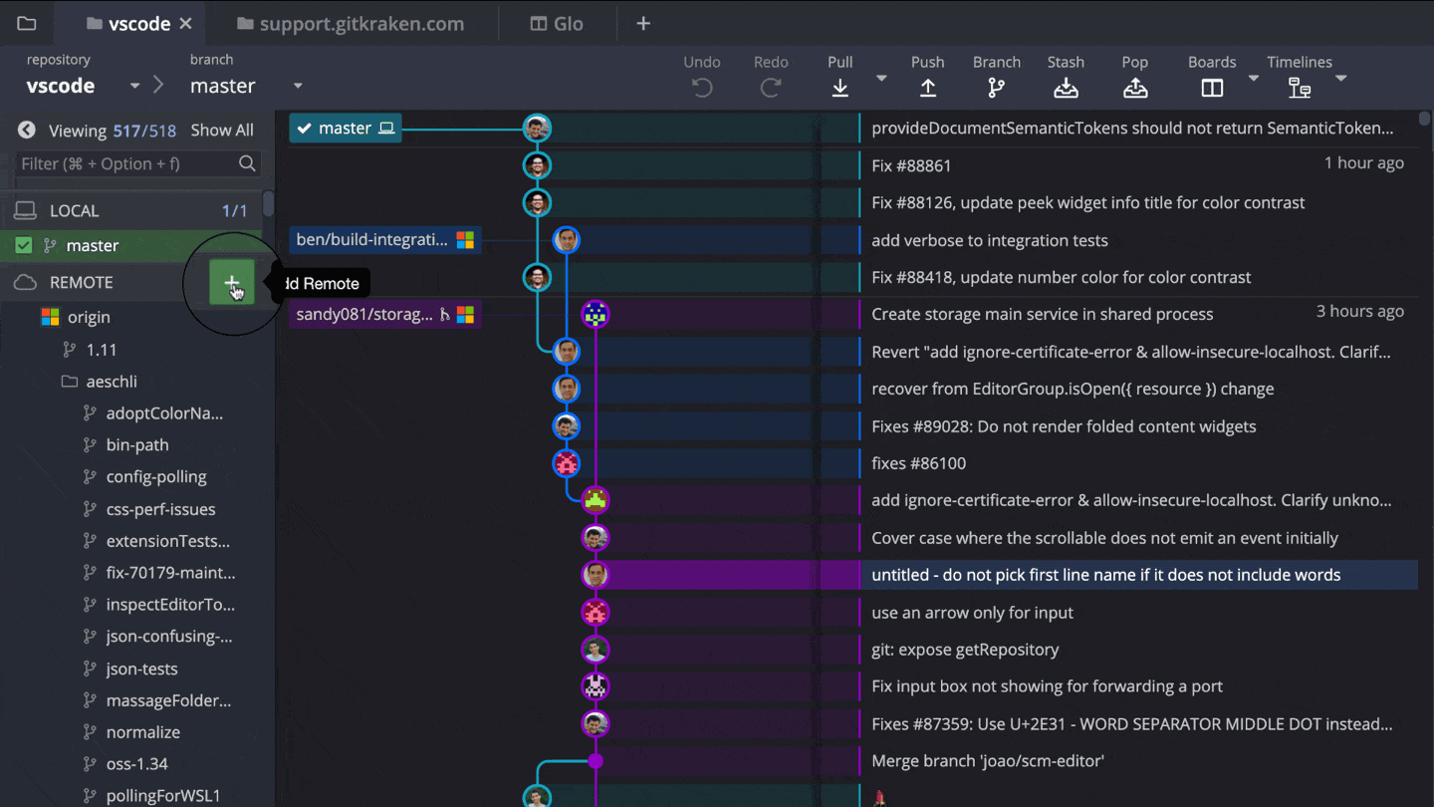The width and height of the screenshot is (1434, 807).
Task: Collapse the LOCAL section
Action: click(130, 210)
